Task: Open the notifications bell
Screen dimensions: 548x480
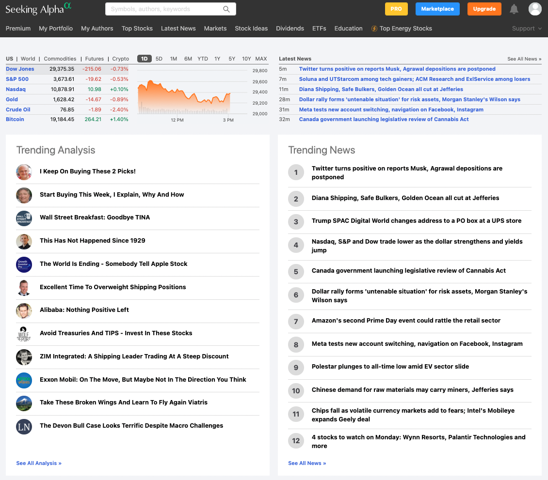Action: tap(514, 9)
